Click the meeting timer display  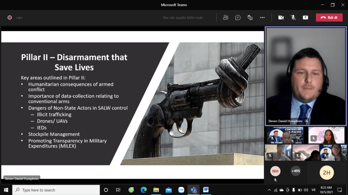click(x=19, y=18)
